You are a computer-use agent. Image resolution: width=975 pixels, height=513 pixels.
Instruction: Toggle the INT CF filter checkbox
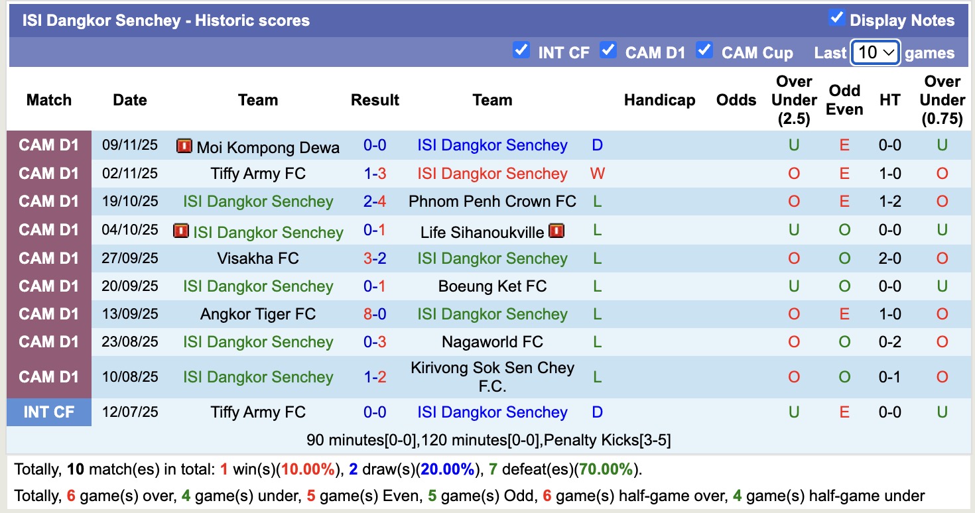click(x=521, y=51)
